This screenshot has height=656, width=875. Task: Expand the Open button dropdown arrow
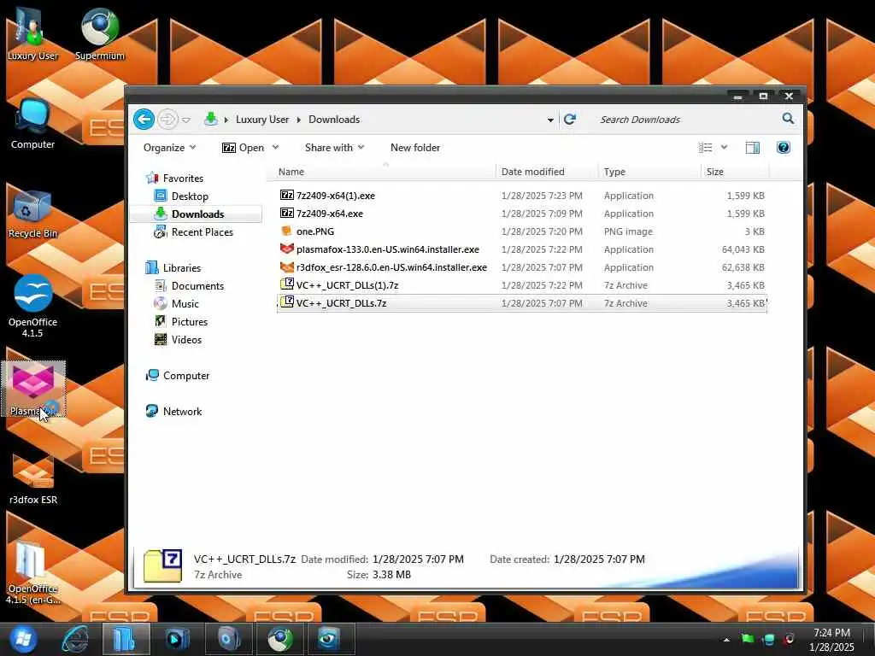275,147
